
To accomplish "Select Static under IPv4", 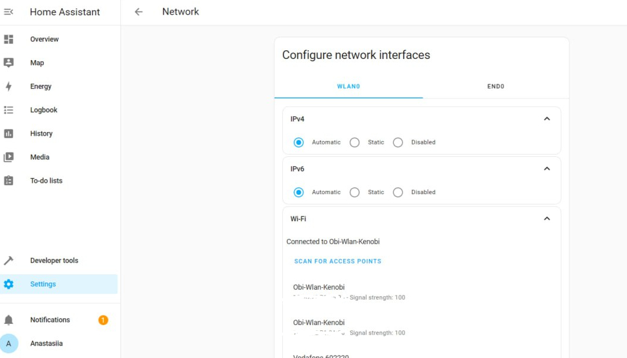I will (354, 142).
